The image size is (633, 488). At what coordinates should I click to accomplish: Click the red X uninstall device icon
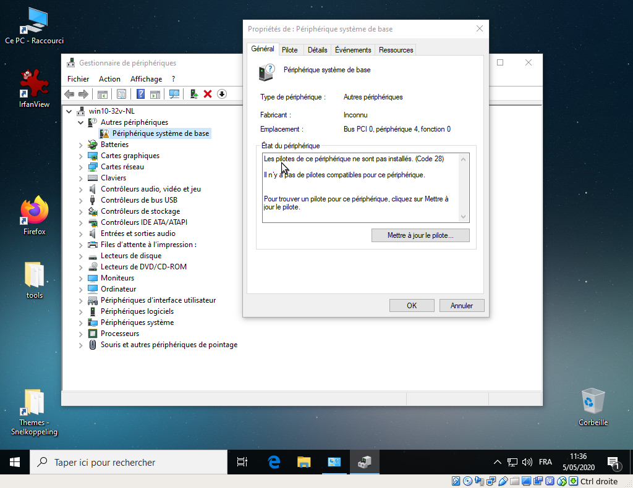tap(208, 95)
